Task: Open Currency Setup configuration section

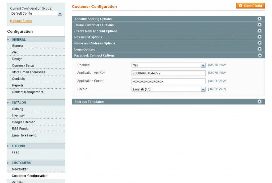Action: point(23,65)
